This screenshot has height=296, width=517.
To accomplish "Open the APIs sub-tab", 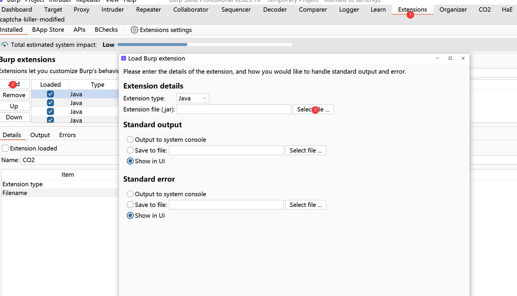I will (79, 30).
